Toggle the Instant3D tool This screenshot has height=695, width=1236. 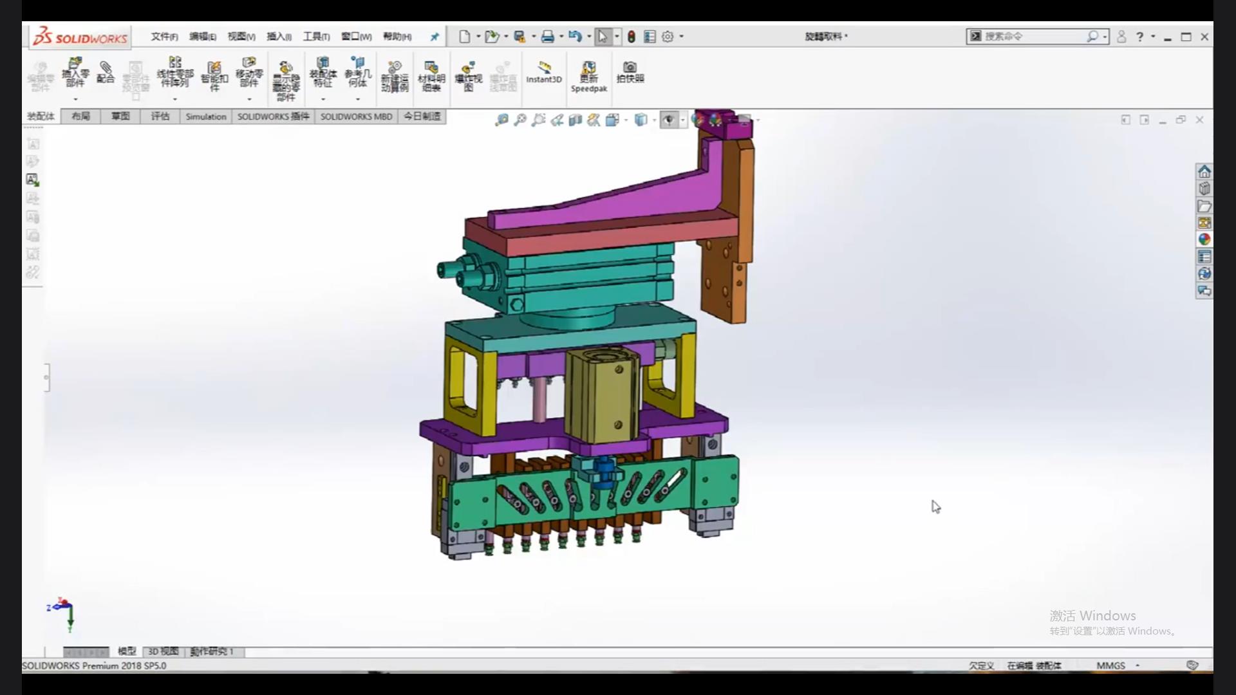coord(544,72)
